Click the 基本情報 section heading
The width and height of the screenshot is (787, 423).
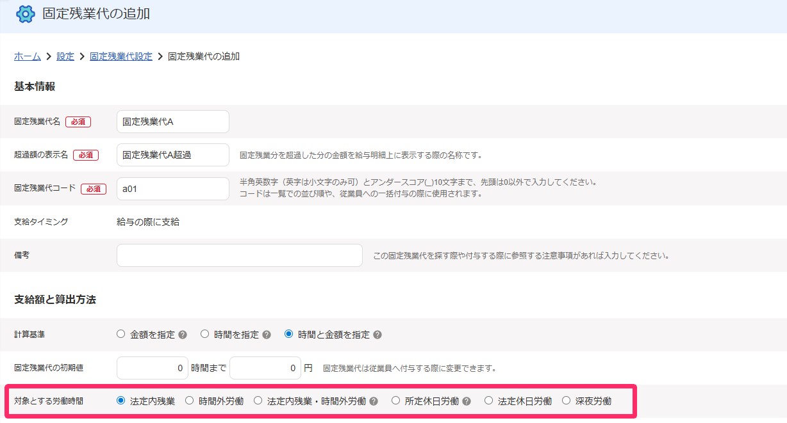(35, 86)
